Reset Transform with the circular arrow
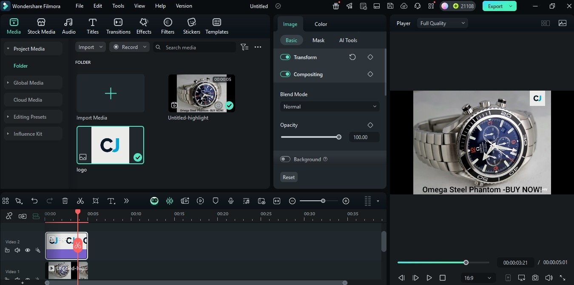This screenshot has height=285, width=574. [x=352, y=57]
